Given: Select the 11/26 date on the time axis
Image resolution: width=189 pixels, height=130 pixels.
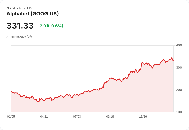Looking at the screenshot, I should click(143, 117).
